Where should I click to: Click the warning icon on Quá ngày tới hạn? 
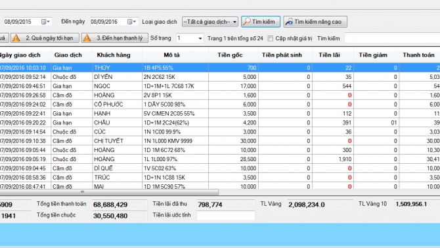(x=16, y=38)
